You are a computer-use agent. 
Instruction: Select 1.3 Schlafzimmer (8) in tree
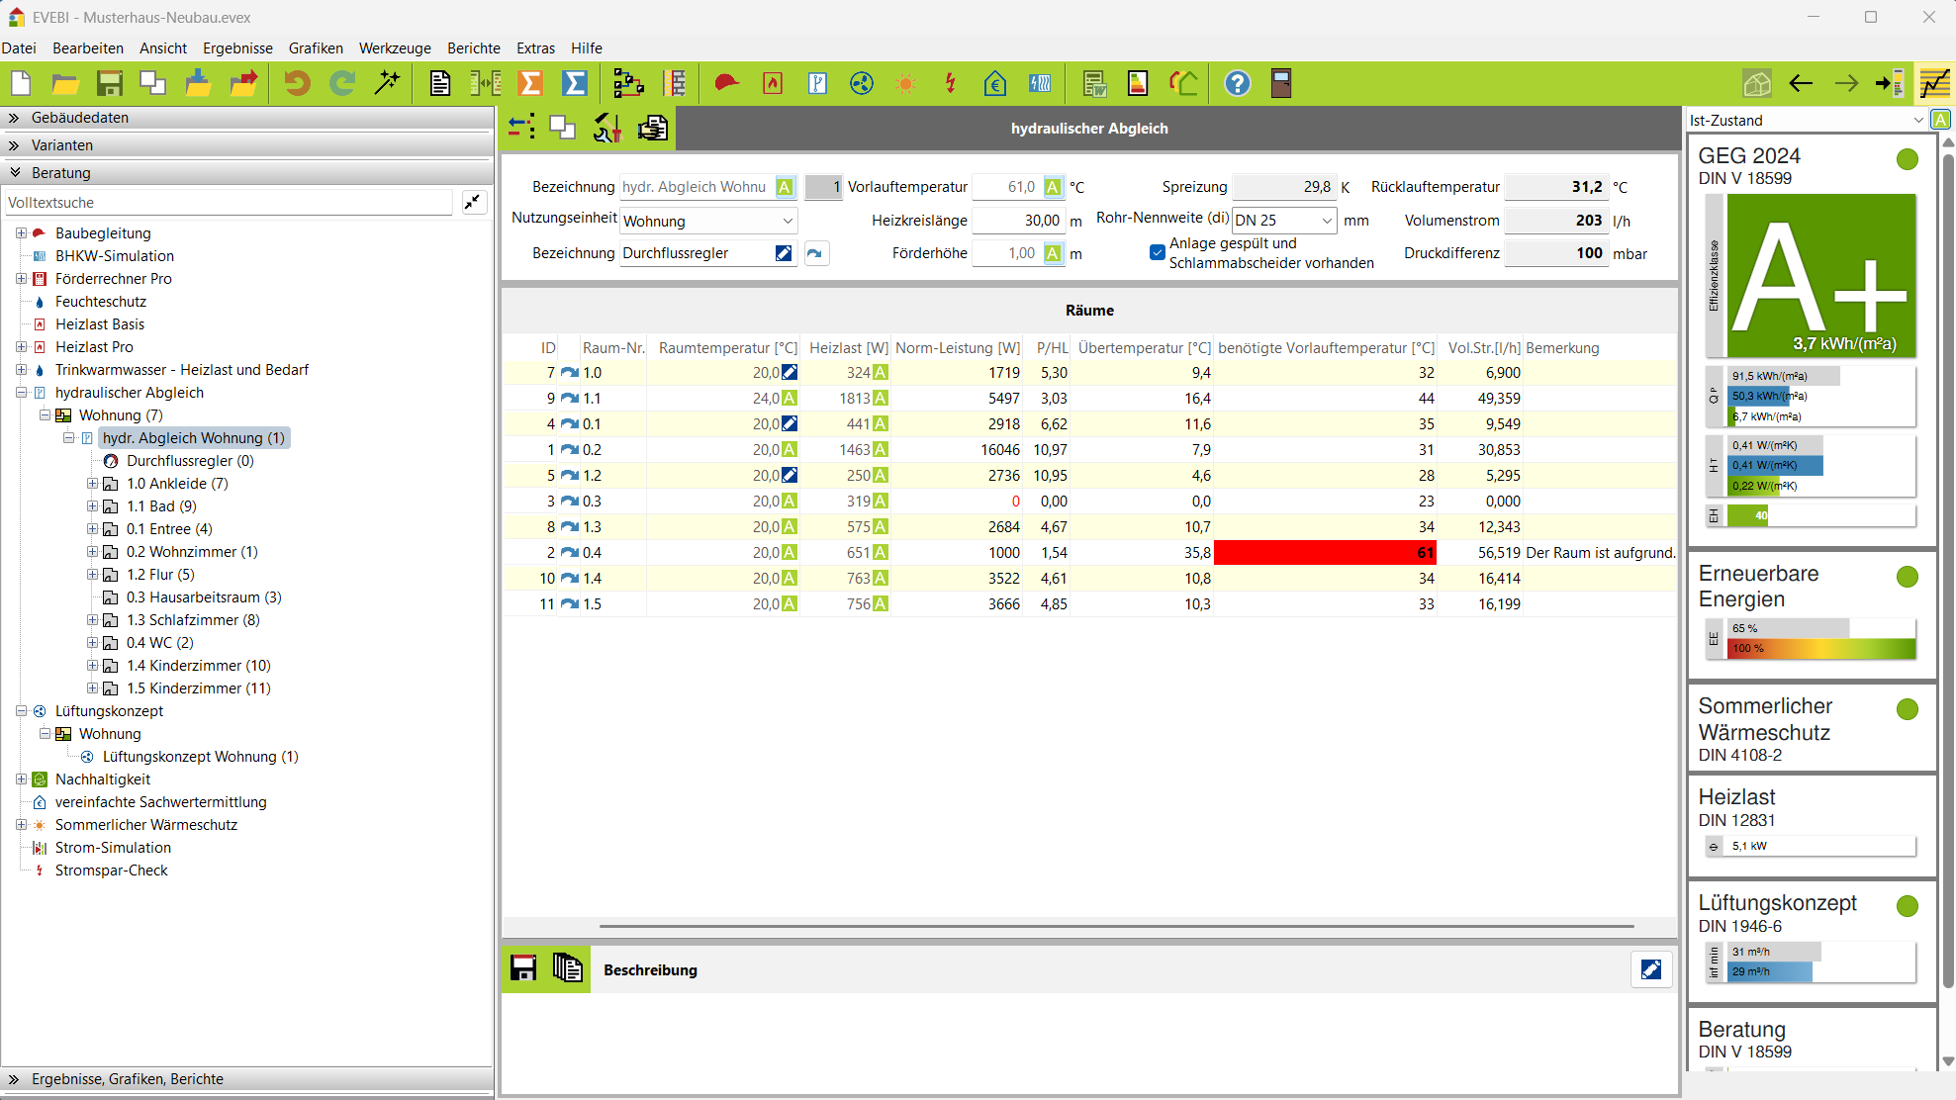point(193,620)
